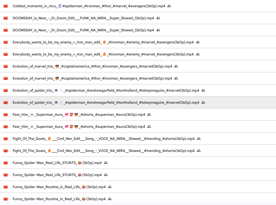Select the lower Evolution_of_marvel_trio file name
The width and height of the screenshot is (276, 205).
click(92, 78)
